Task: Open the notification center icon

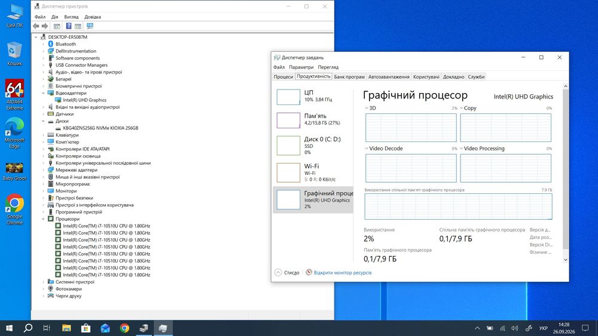Action: (x=585, y=328)
